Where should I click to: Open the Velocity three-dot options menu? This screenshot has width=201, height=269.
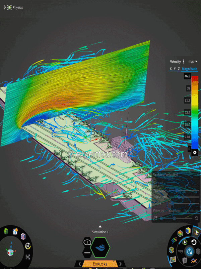(183, 62)
